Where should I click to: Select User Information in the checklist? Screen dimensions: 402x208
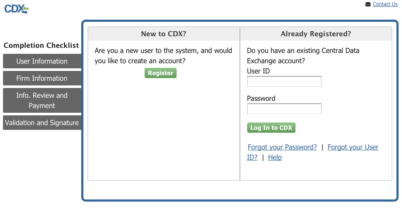tap(42, 61)
